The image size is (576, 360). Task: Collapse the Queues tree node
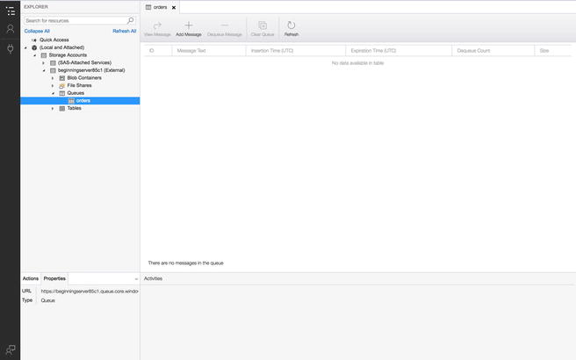52,93
